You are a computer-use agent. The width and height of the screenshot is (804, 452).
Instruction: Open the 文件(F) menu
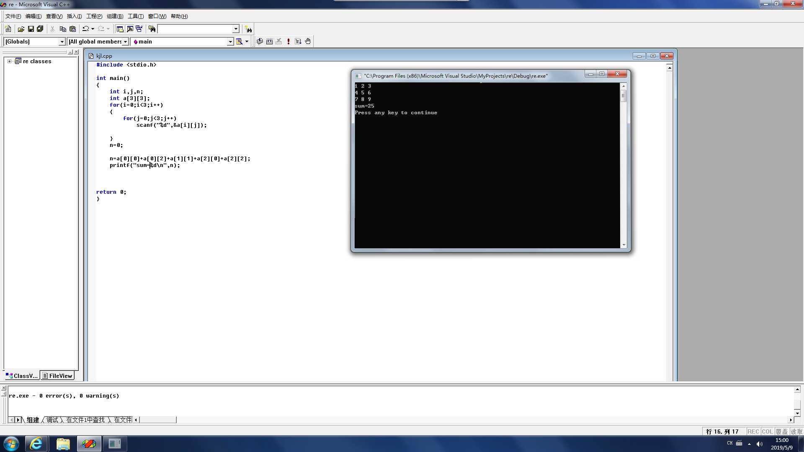pyautogui.click(x=13, y=16)
